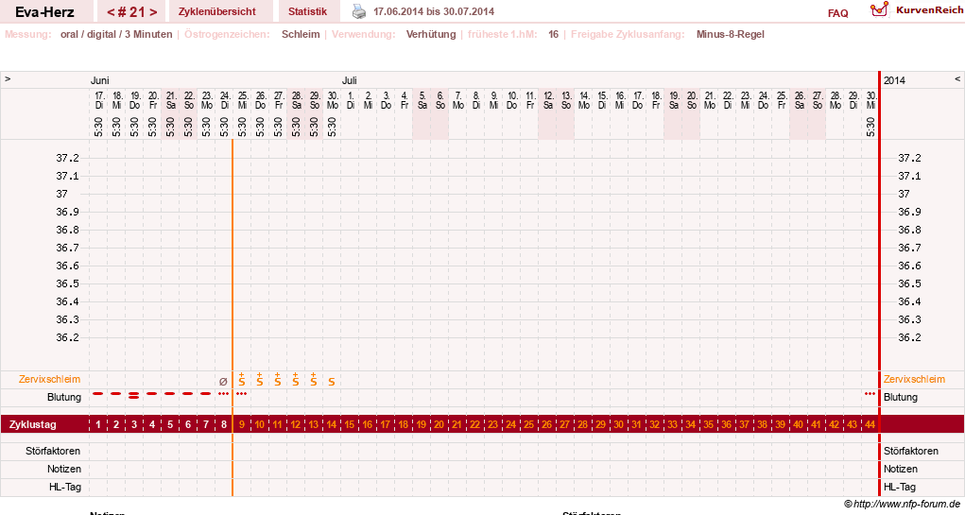The width and height of the screenshot is (965, 515).
Task: Click the 2014 year label
Action: 894,80
